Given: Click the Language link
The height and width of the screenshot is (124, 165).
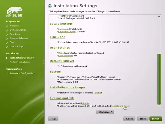Looking at the screenshot, I should [x=63, y=29].
